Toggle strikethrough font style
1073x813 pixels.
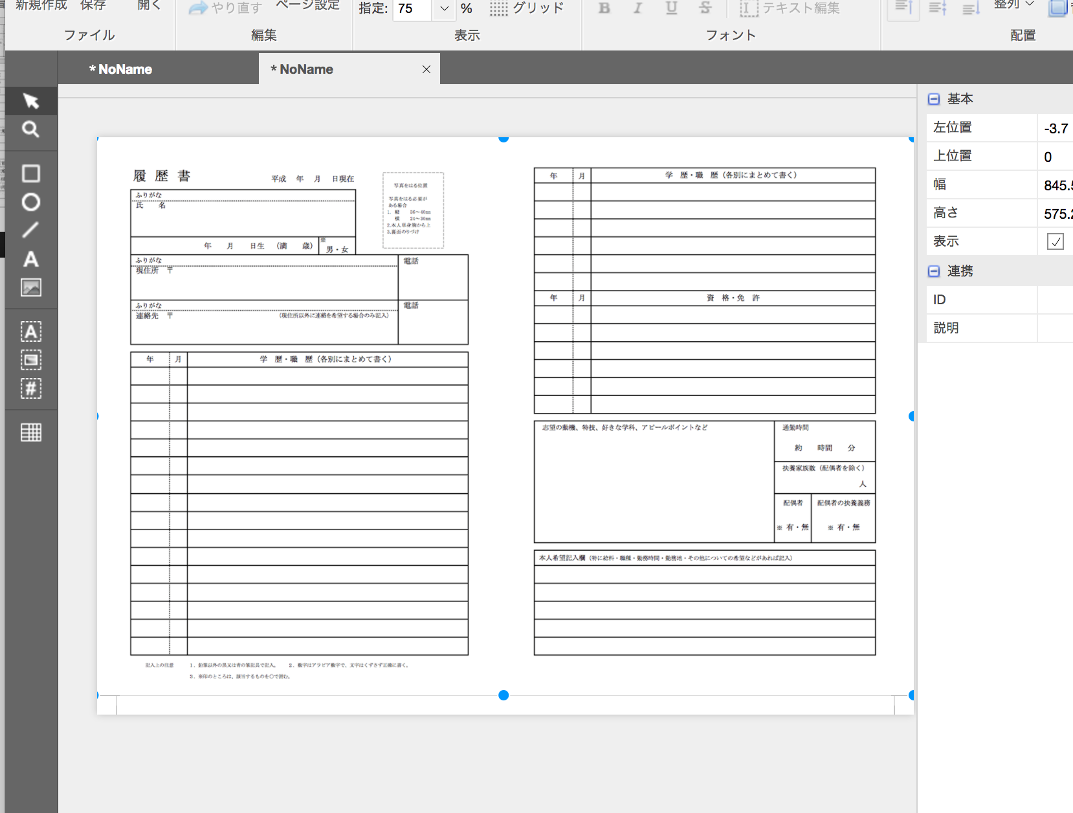[705, 8]
